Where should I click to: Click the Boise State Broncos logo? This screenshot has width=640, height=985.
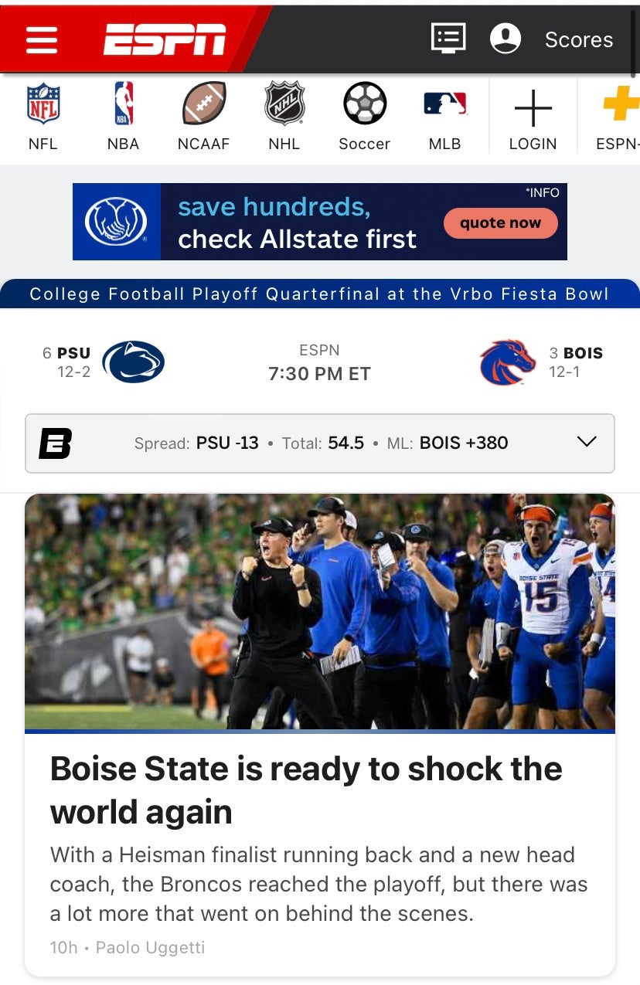505,360
